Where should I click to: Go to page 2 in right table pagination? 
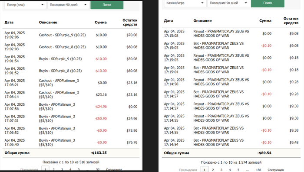(213, 170)
